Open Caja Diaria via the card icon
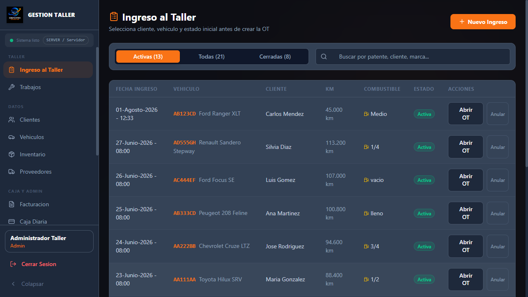The width and height of the screenshot is (528, 297). tap(12, 222)
